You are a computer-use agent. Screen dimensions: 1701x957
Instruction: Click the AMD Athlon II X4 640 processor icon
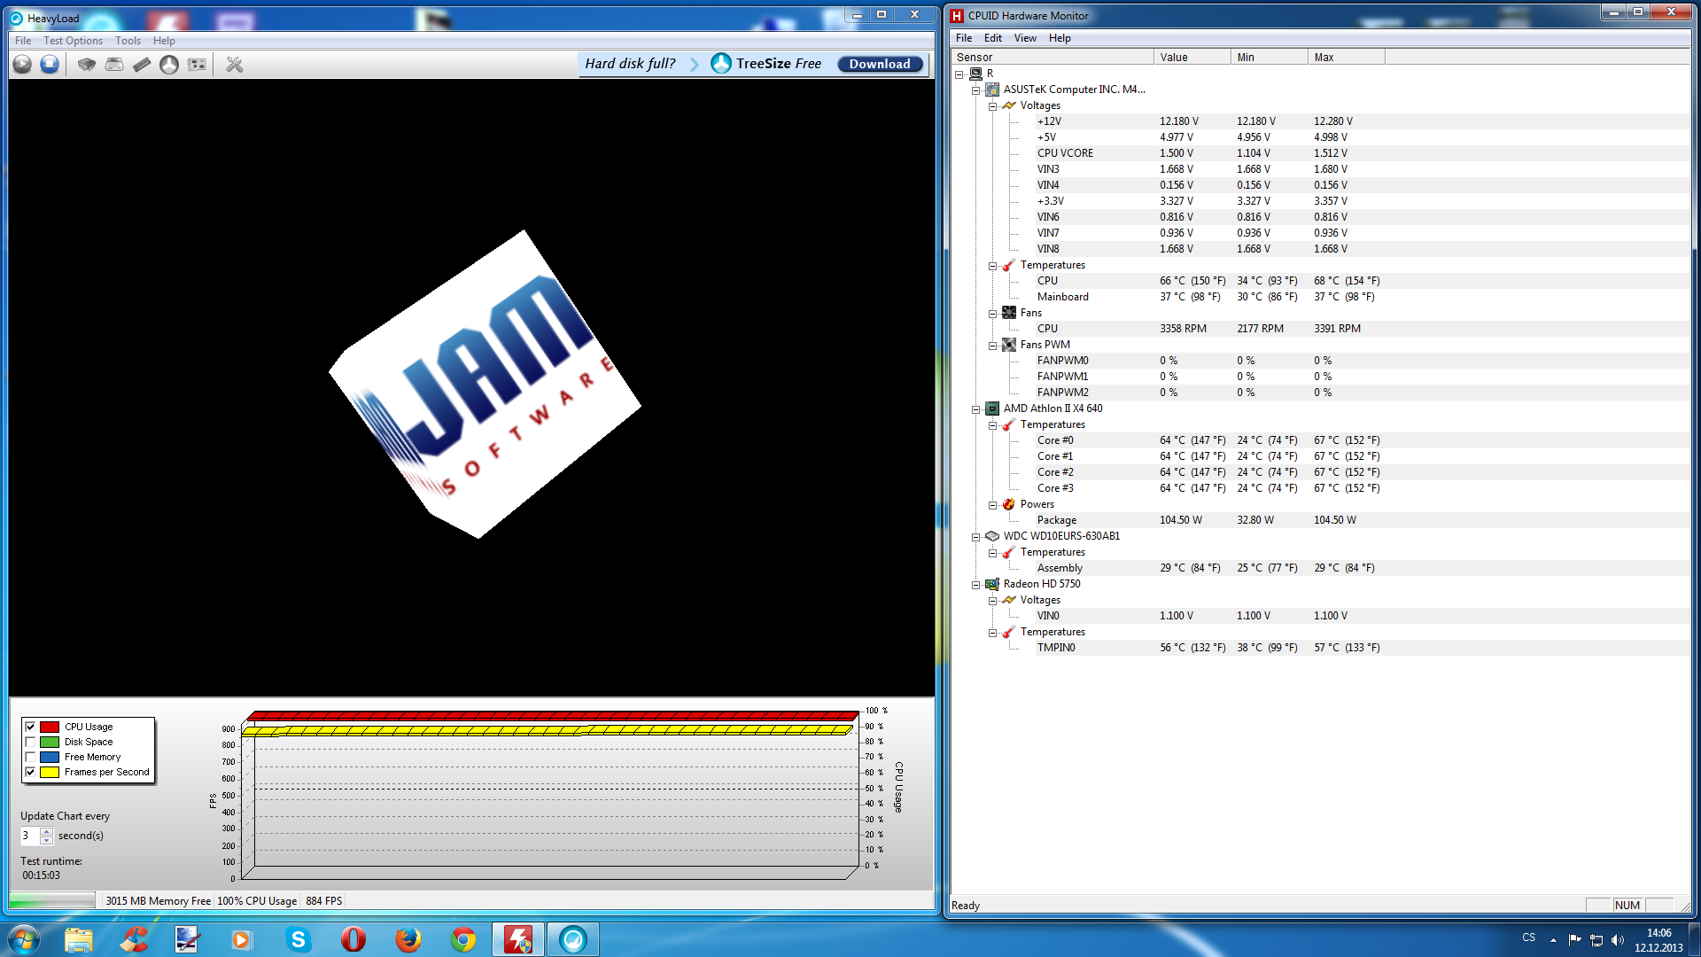point(992,408)
